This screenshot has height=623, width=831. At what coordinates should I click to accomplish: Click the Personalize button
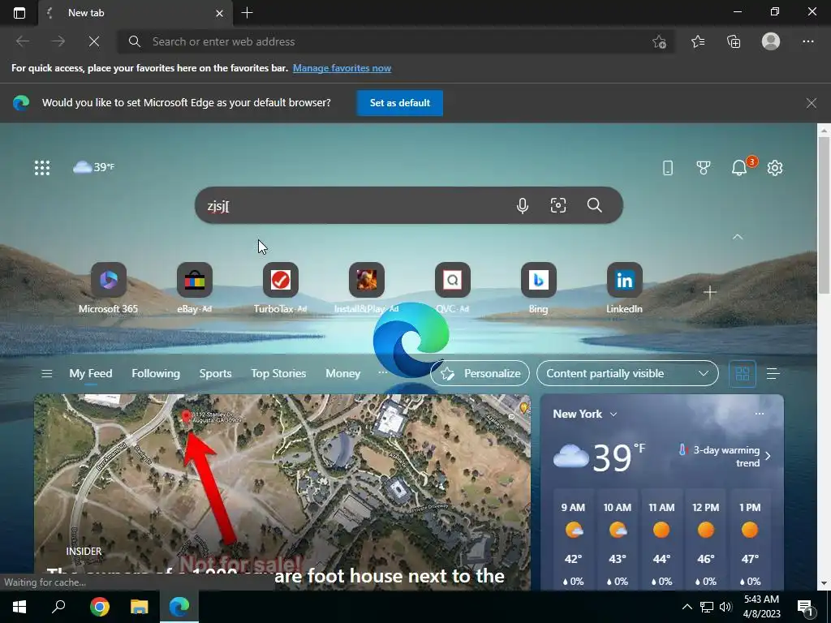(480, 373)
